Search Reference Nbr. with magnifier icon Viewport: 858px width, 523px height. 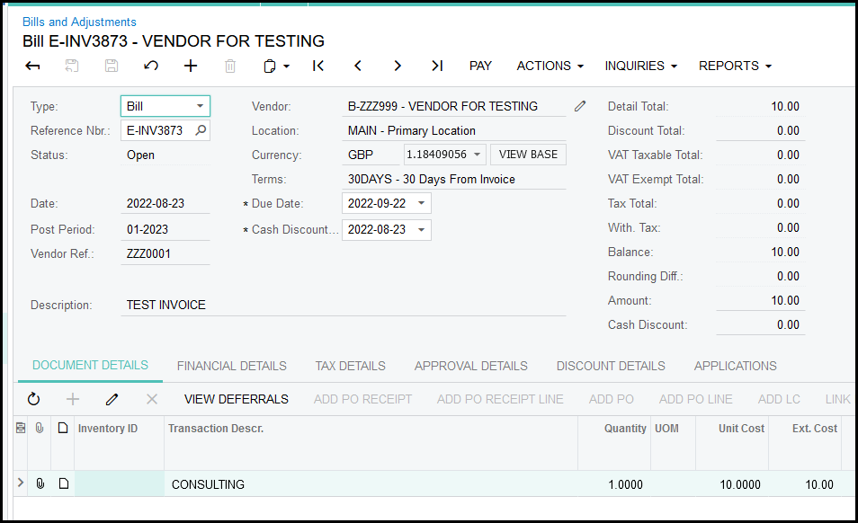click(201, 130)
